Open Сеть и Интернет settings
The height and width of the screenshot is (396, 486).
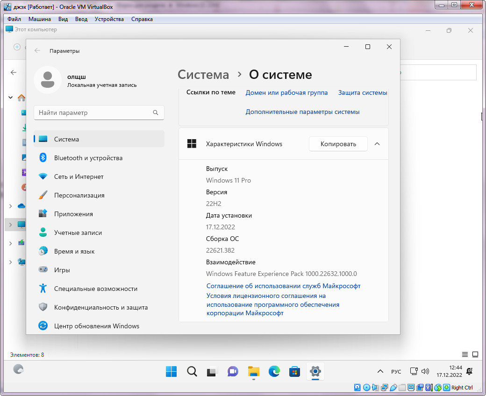click(99, 177)
